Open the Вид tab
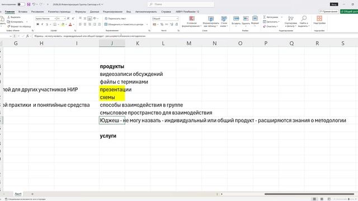 click(x=129, y=12)
